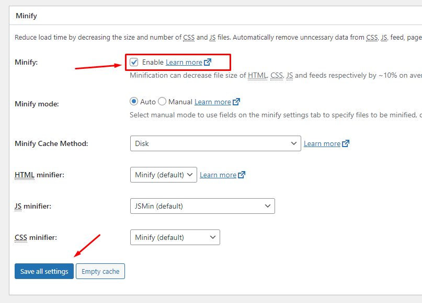Toggle the Minify Enable checkbox
This screenshot has width=422, height=303.
pyautogui.click(x=134, y=62)
